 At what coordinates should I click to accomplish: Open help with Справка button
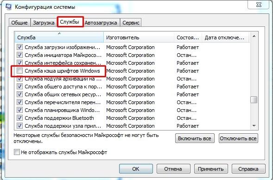[x=248, y=169]
